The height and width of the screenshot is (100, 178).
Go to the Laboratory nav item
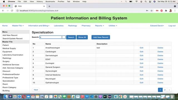59,26
